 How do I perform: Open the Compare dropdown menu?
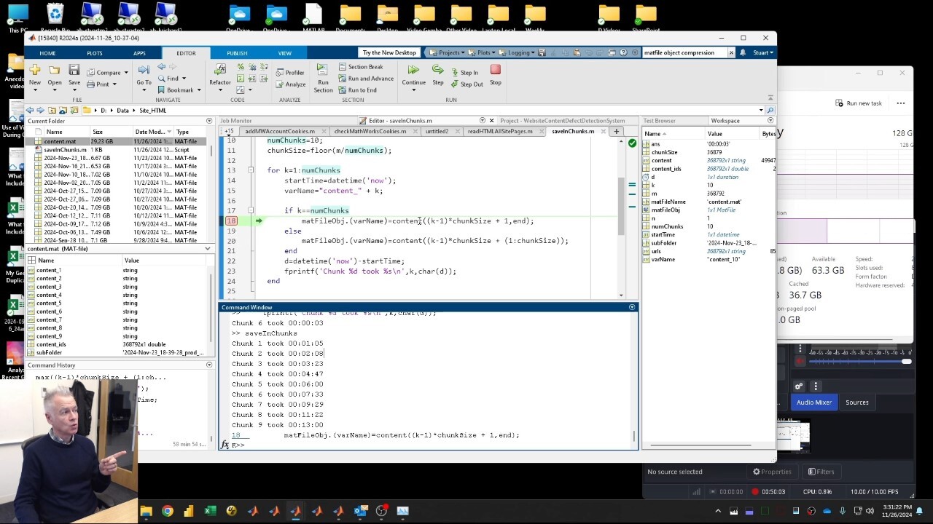pyautogui.click(x=125, y=73)
